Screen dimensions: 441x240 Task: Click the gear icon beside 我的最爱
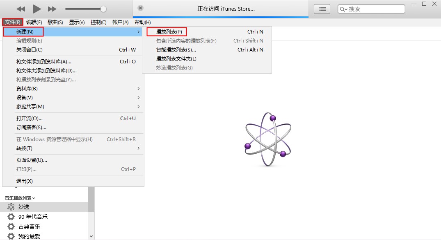pos(11,236)
